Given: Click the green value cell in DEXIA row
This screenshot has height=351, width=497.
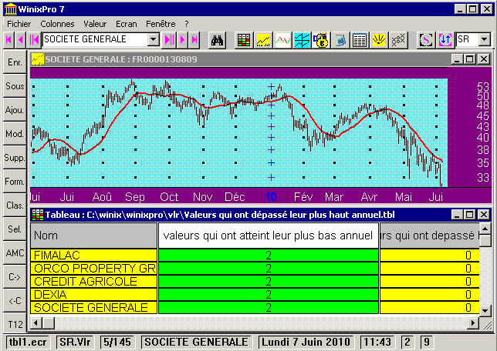Looking at the screenshot, I should (268, 295).
